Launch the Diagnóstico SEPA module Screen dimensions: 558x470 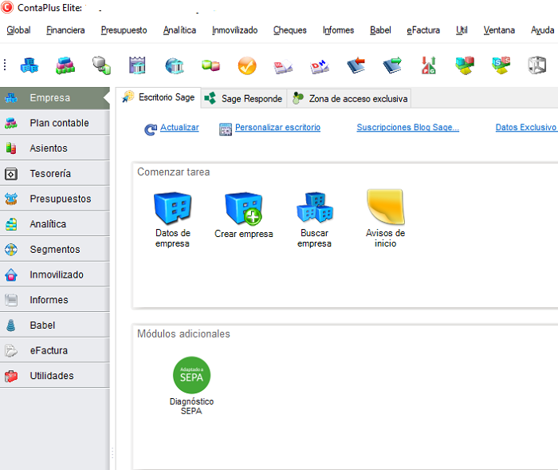(x=191, y=375)
